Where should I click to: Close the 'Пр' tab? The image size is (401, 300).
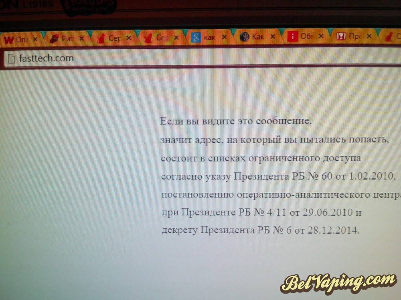pos(369,36)
